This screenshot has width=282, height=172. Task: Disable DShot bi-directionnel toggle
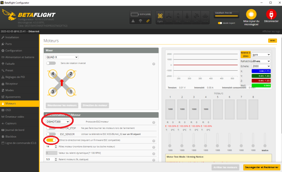(51, 140)
